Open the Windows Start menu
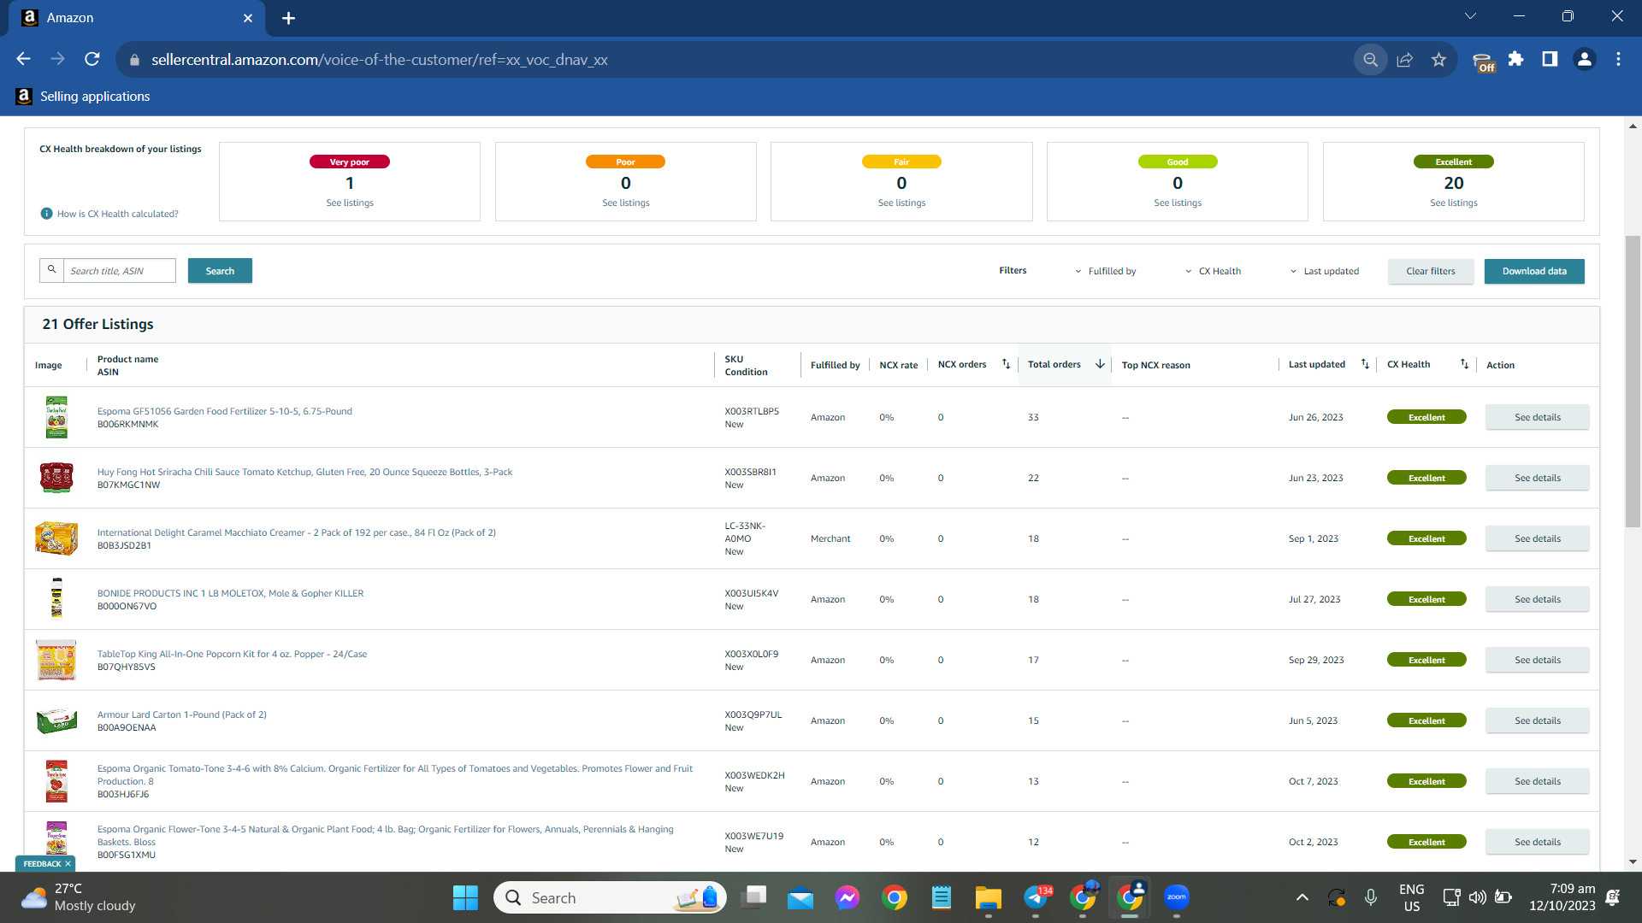The height and width of the screenshot is (923, 1642). (x=465, y=898)
